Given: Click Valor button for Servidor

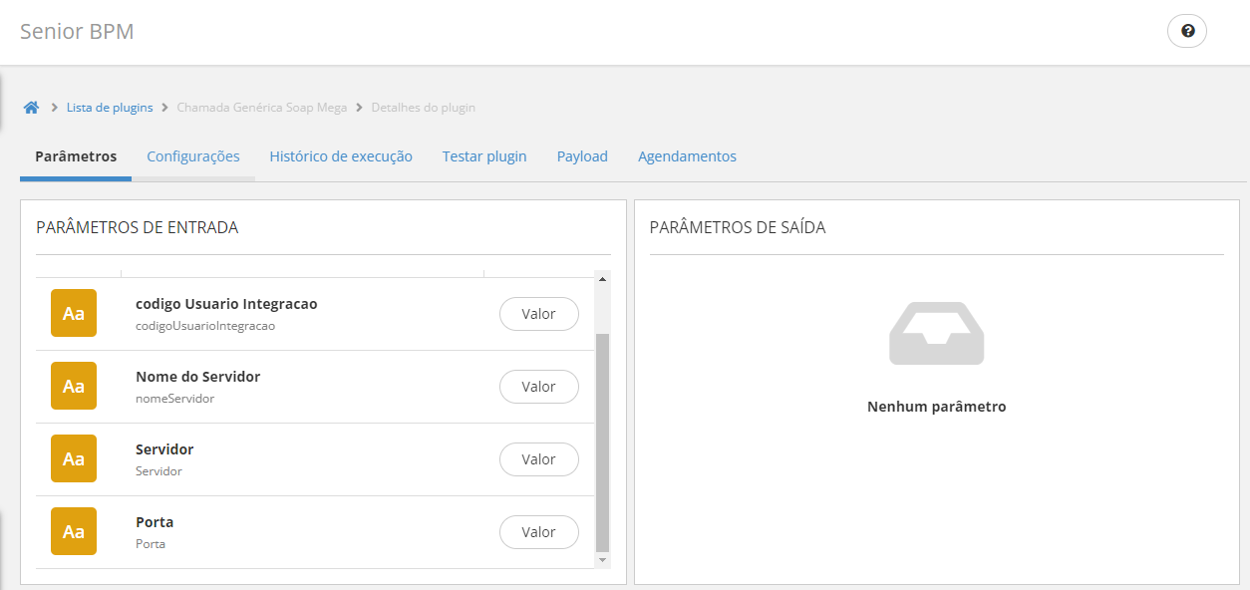Looking at the screenshot, I should click(x=539, y=458).
